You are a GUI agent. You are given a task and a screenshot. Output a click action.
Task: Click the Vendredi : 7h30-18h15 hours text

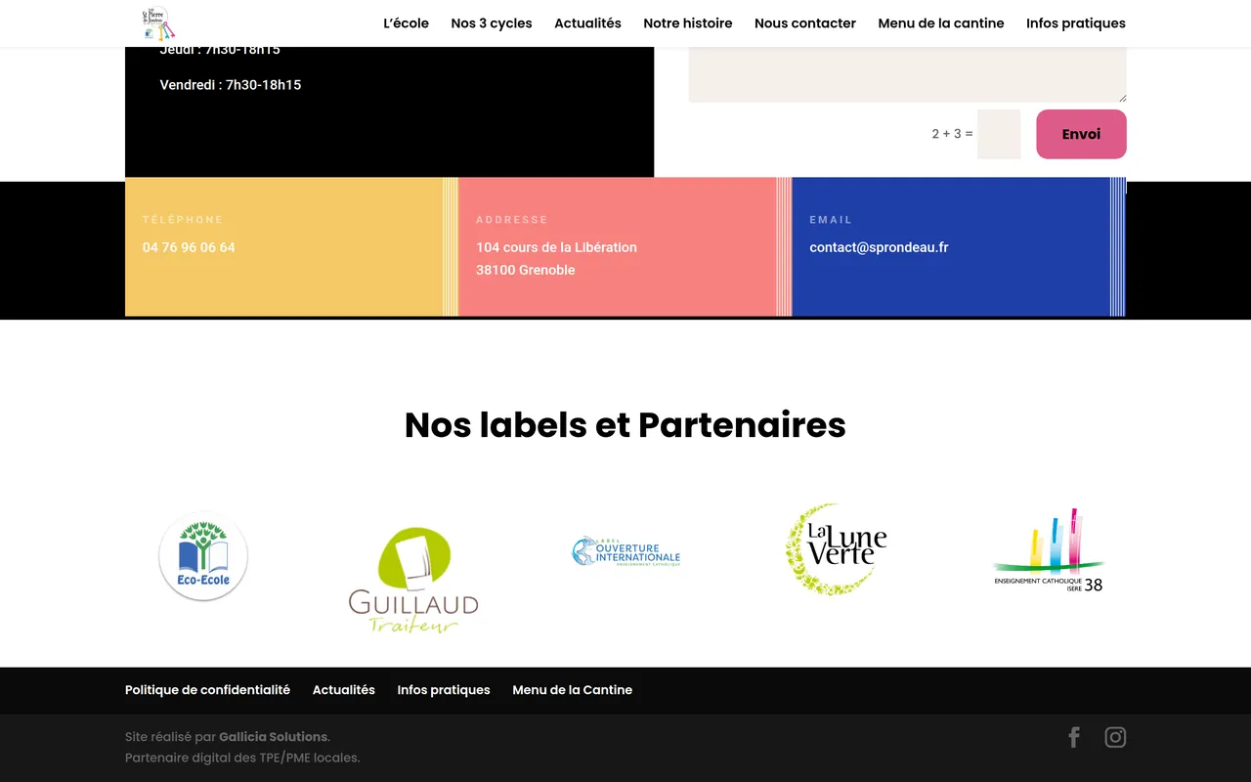click(x=231, y=85)
